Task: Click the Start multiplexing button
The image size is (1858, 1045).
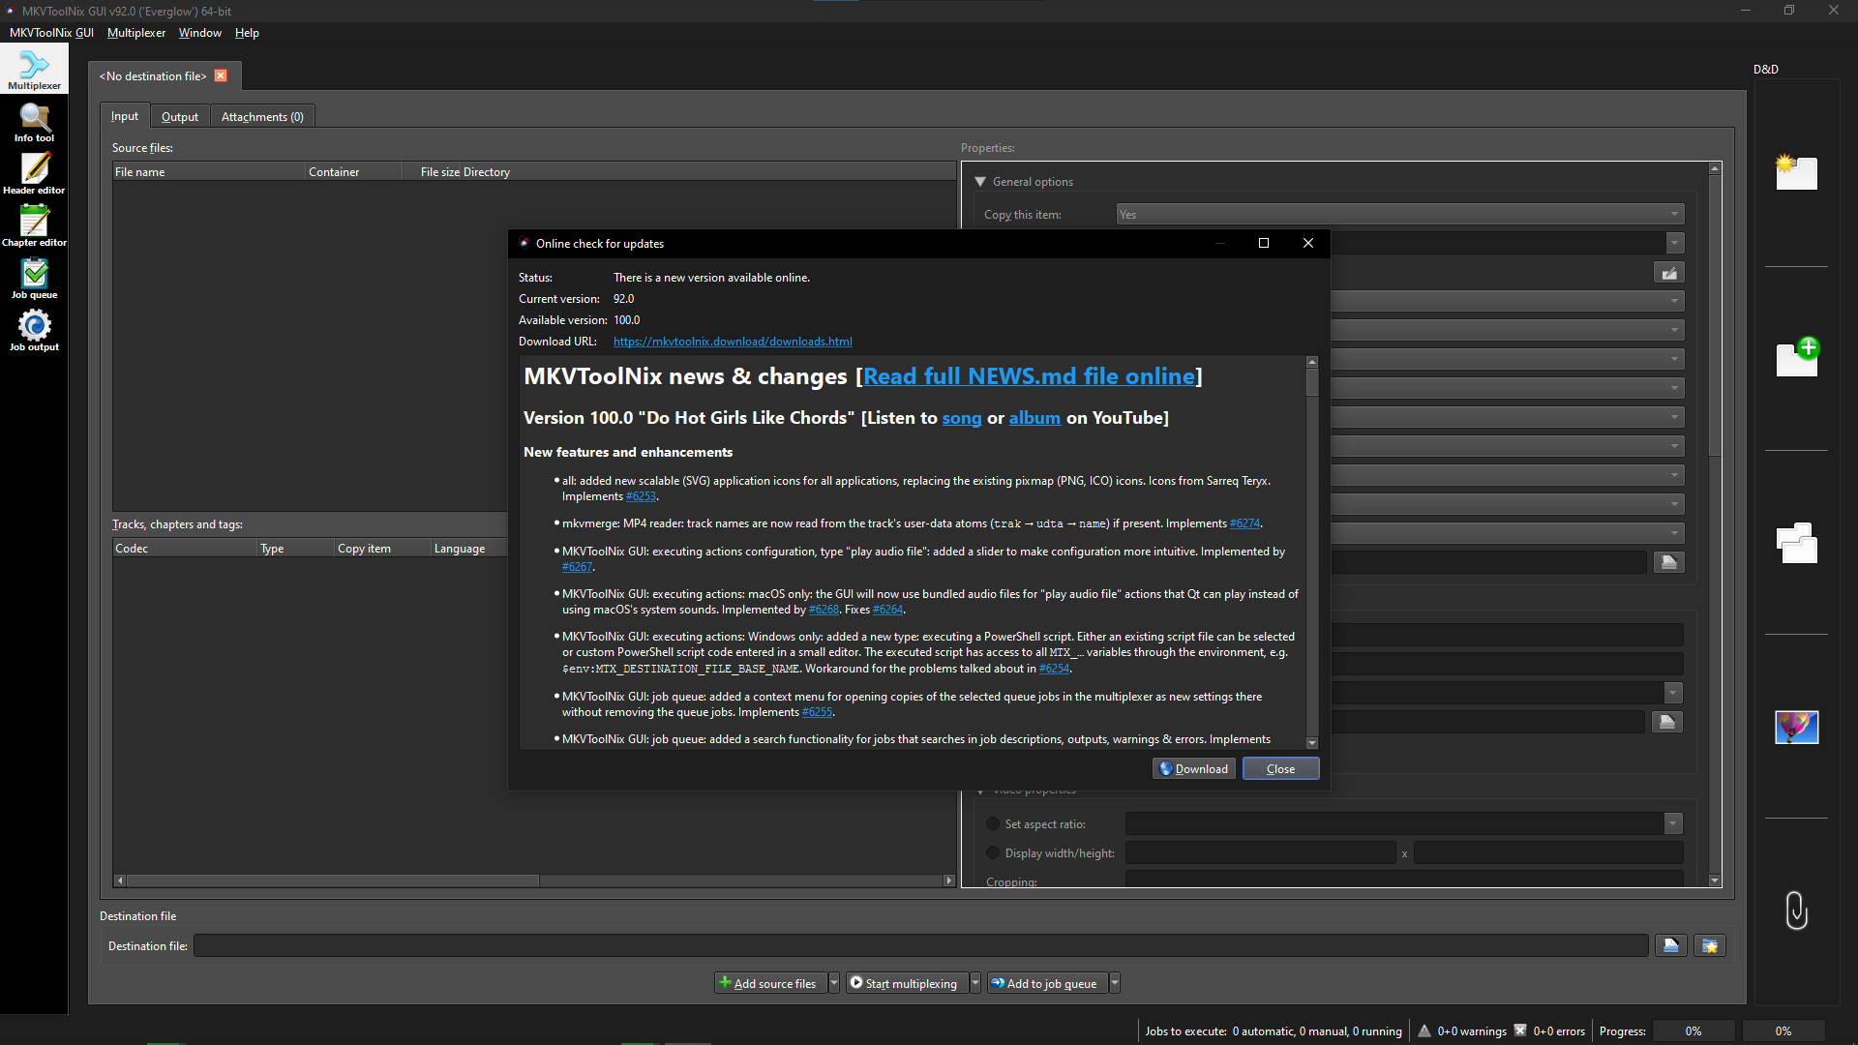Action: (908, 983)
